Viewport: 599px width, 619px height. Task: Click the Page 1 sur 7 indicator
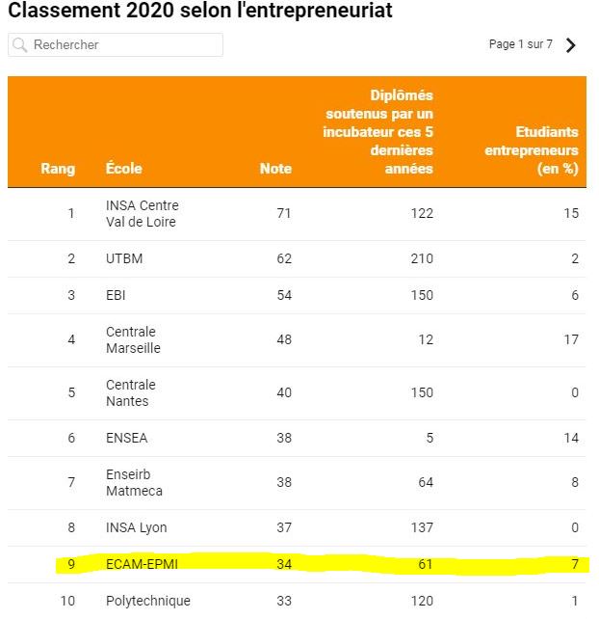pos(521,44)
